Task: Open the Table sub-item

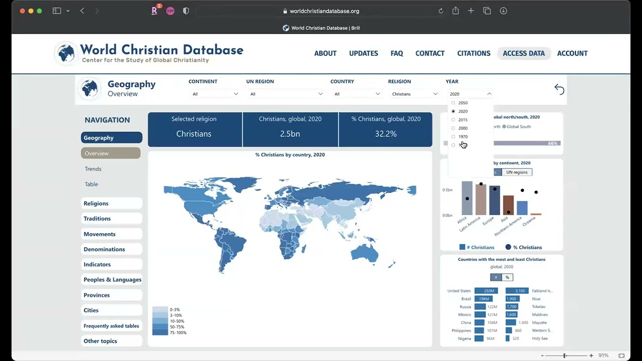Action: pos(91,184)
